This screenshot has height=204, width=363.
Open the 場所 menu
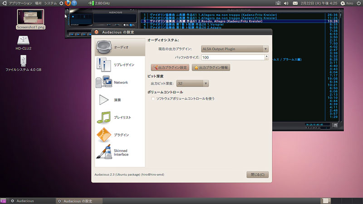coord(38,3)
